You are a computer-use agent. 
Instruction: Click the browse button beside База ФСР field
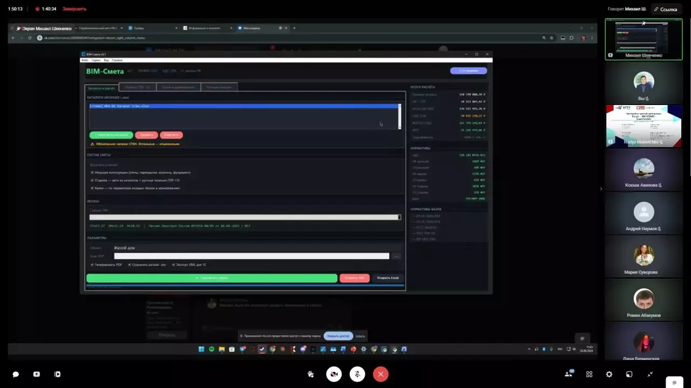[x=396, y=257]
